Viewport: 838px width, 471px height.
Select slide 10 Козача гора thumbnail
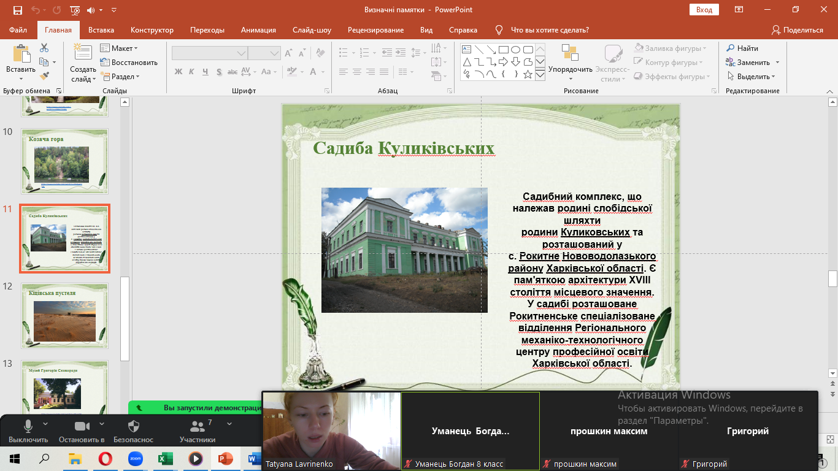click(x=65, y=161)
